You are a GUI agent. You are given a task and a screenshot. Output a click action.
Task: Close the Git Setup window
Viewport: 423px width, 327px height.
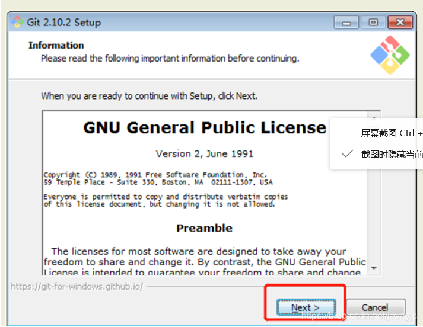(400, 23)
